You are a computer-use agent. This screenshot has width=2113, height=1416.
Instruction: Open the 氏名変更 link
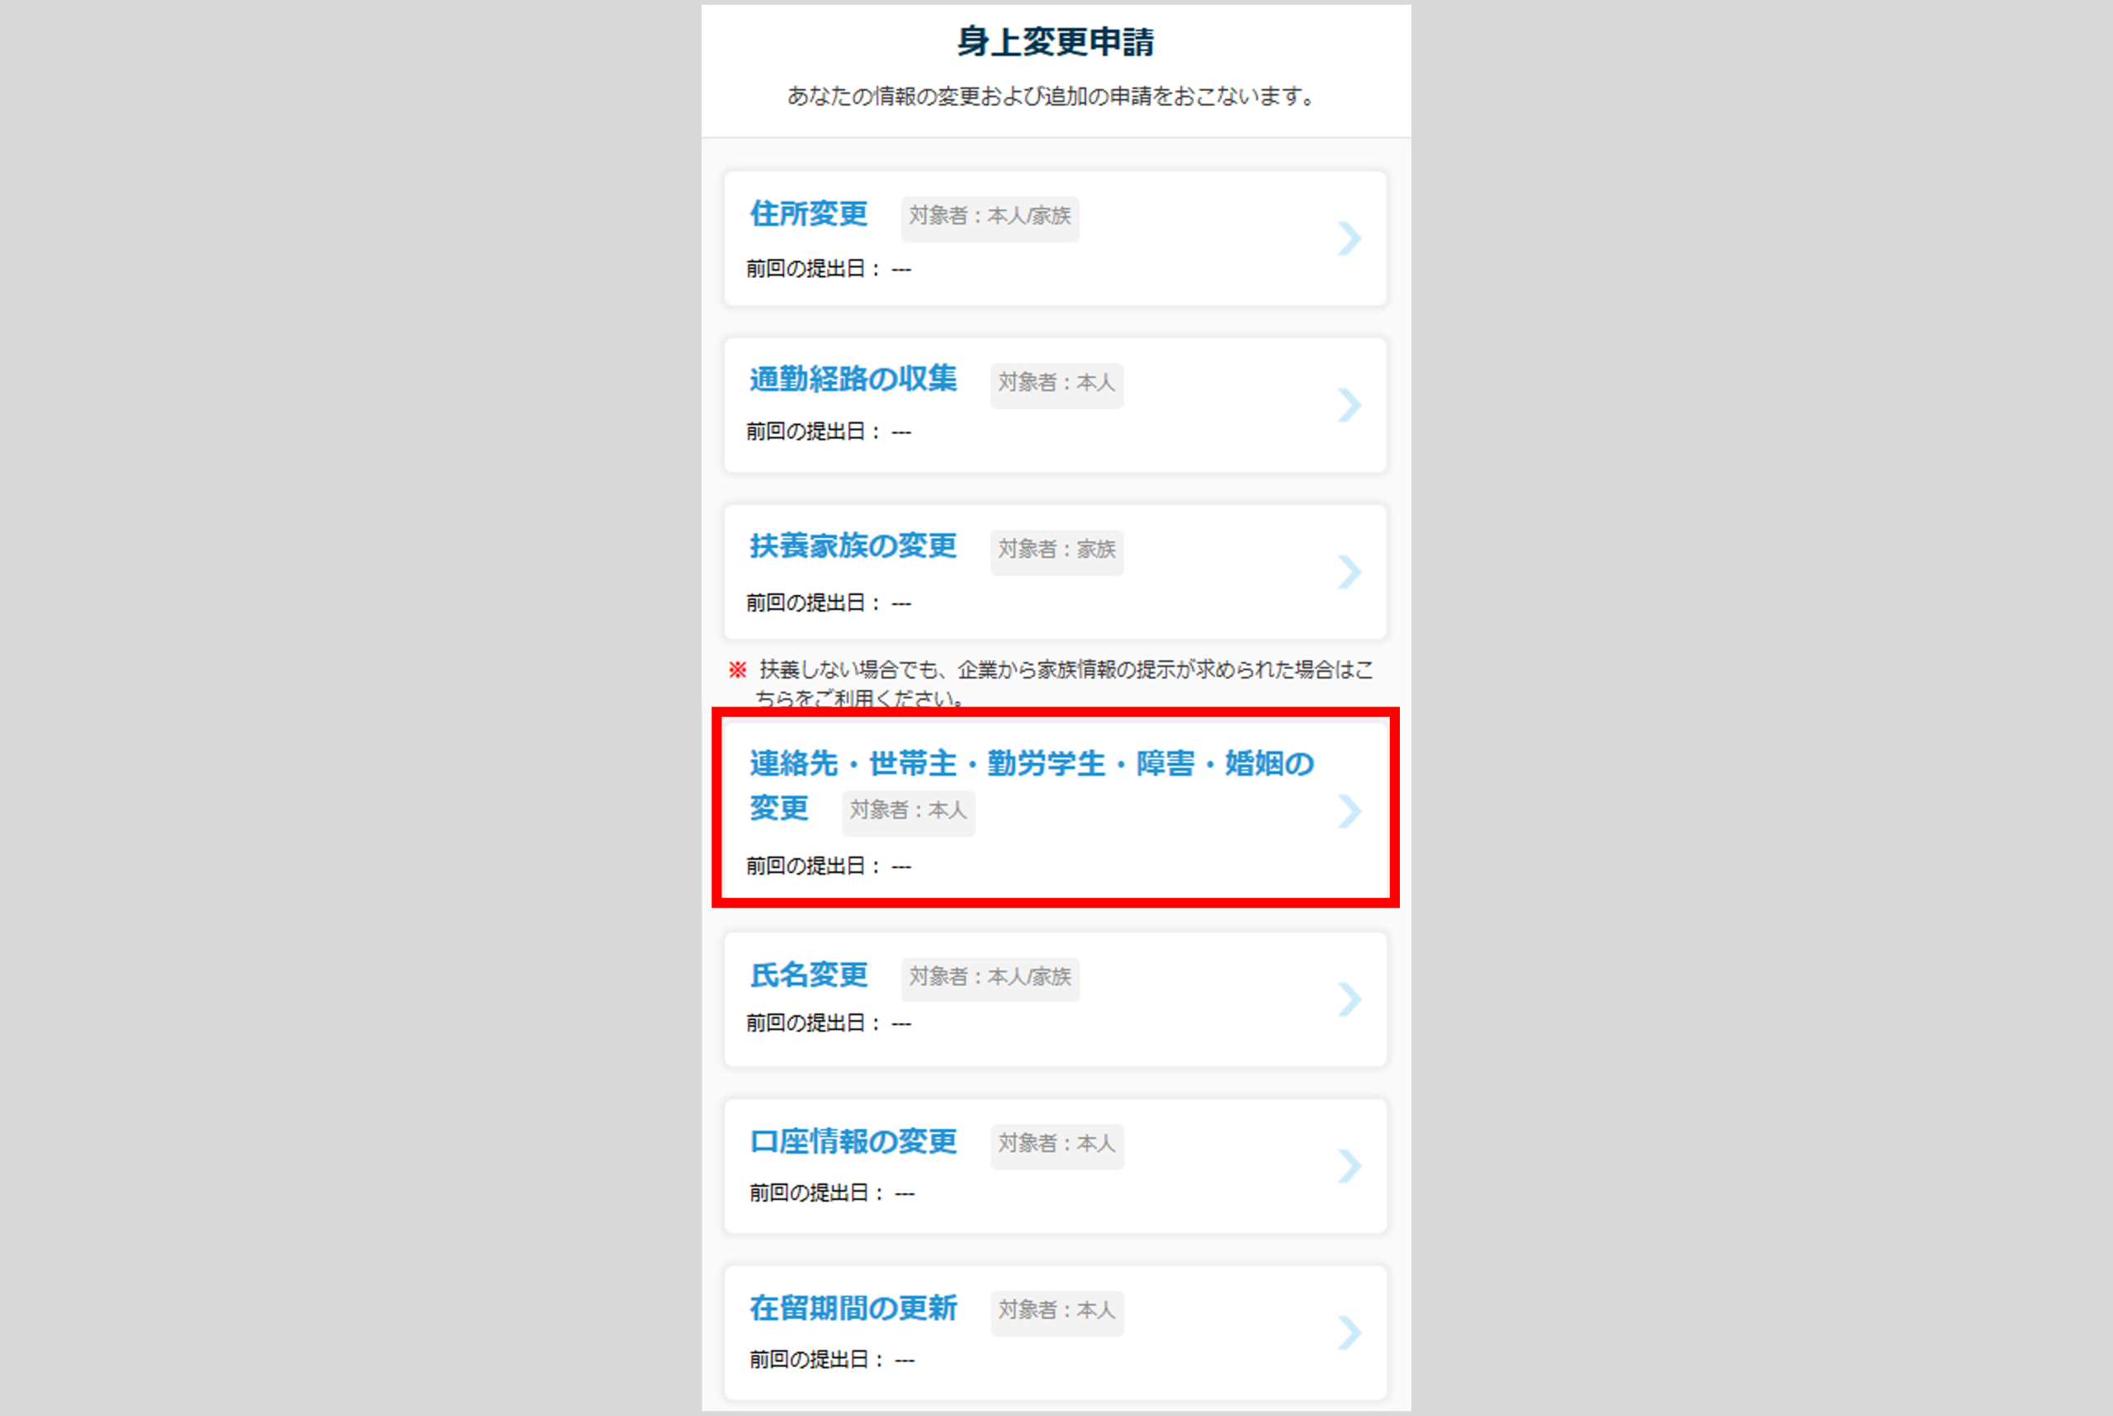pyautogui.click(x=809, y=975)
